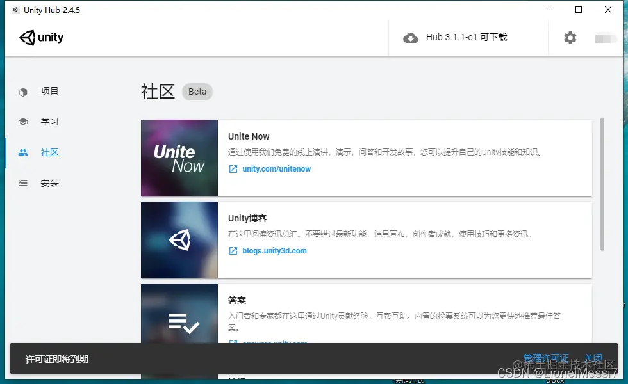Open the Unity博客 thumbnail
This screenshot has height=384, width=628.
(x=179, y=240)
